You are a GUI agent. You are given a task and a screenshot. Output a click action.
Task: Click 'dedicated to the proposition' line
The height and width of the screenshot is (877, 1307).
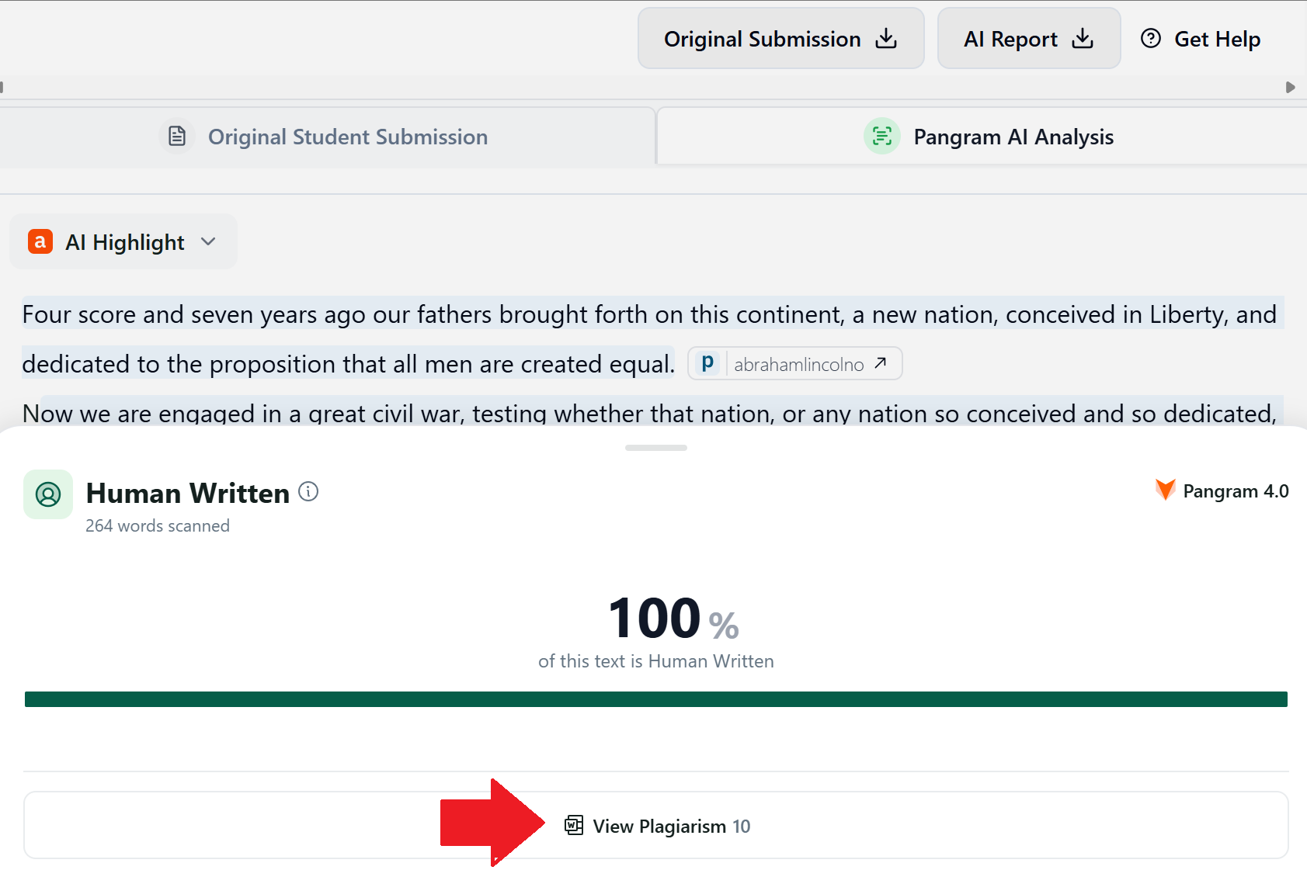click(x=349, y=364)
